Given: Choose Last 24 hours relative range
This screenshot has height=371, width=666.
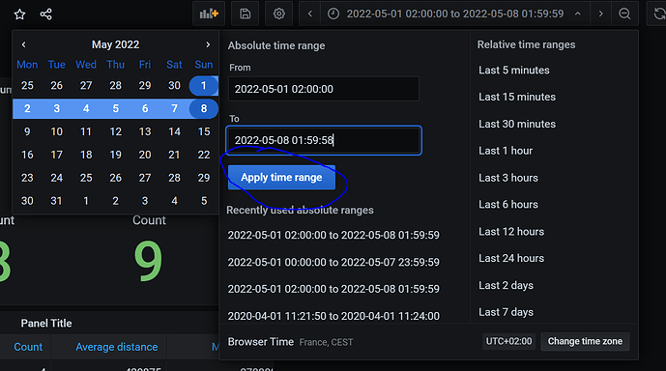Looking at the screenshot, I should coord(511,258).
